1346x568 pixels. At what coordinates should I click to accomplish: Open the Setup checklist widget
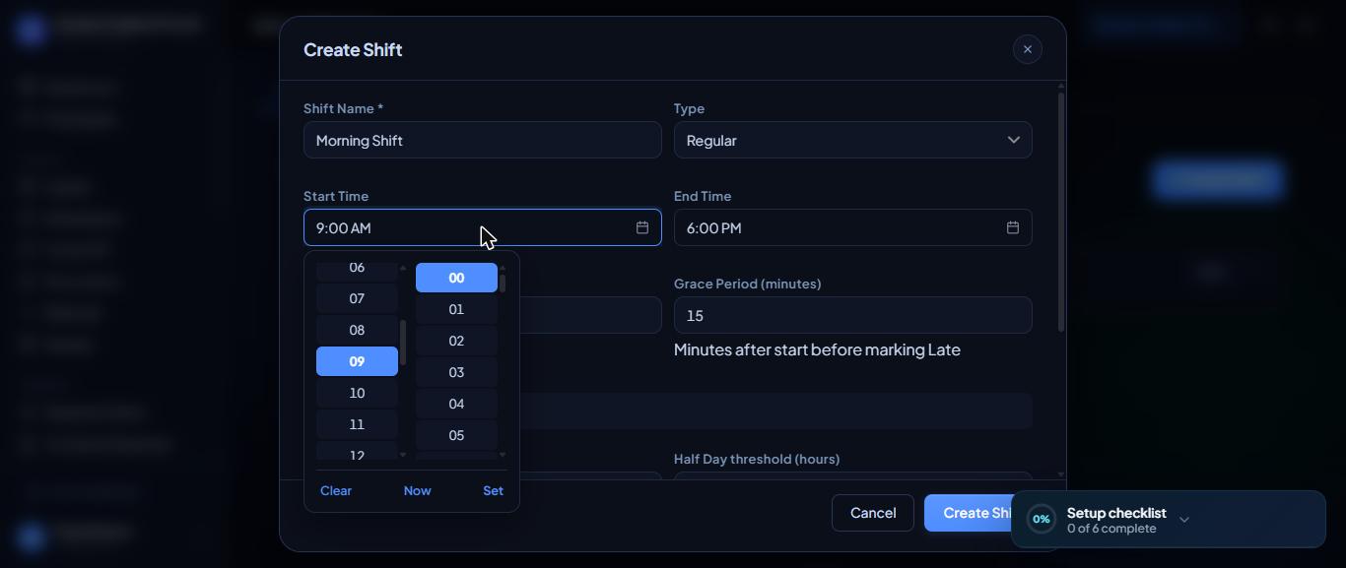[1168, 519]
